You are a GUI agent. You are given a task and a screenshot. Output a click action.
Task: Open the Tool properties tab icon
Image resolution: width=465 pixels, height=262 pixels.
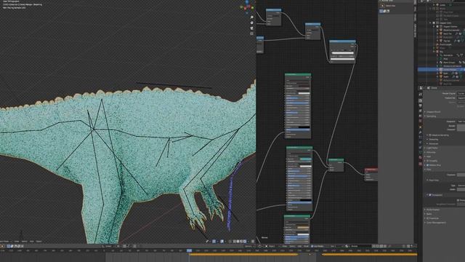421,95
